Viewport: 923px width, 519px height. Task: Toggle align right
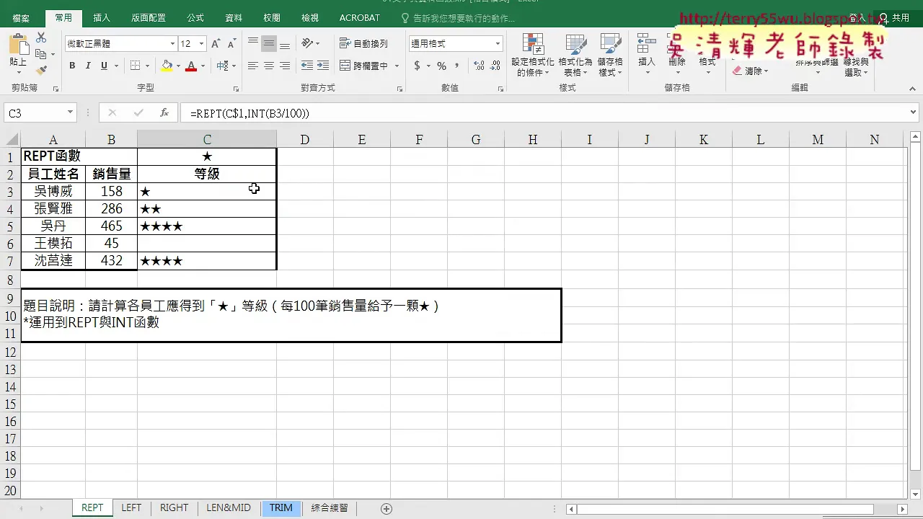(x=285, y=66)
